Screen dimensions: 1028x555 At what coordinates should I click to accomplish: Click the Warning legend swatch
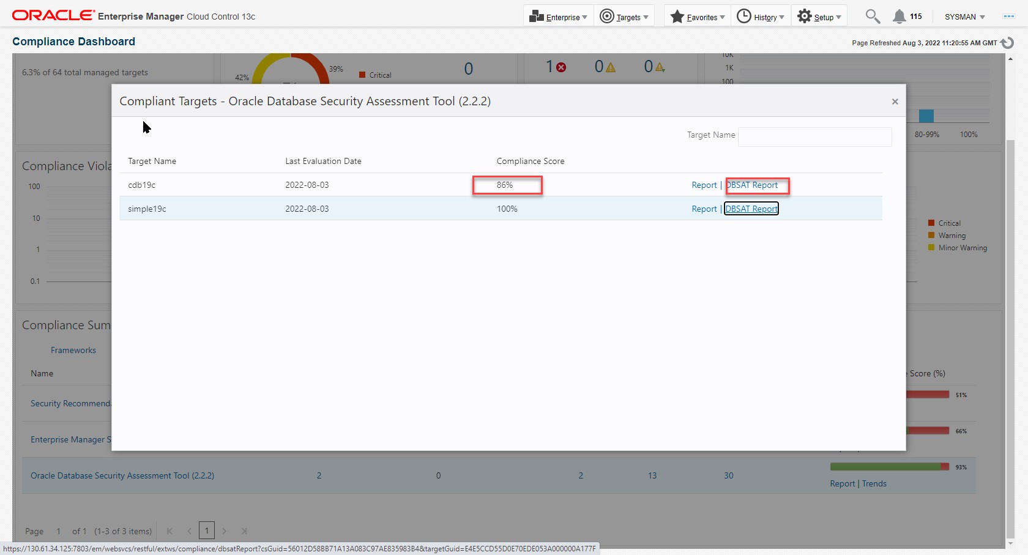pyautogui.click(x=931, y=236)
